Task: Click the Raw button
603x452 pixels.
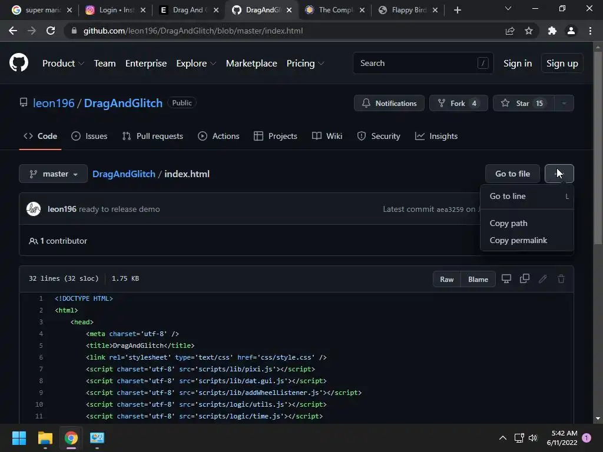Action: [x=446, y=280]
